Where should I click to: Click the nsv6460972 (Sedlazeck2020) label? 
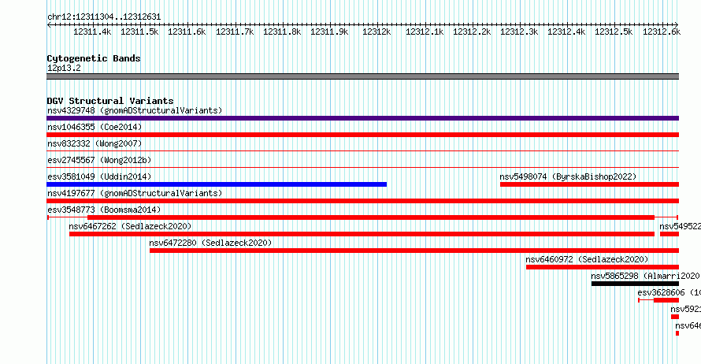(587, 259)
